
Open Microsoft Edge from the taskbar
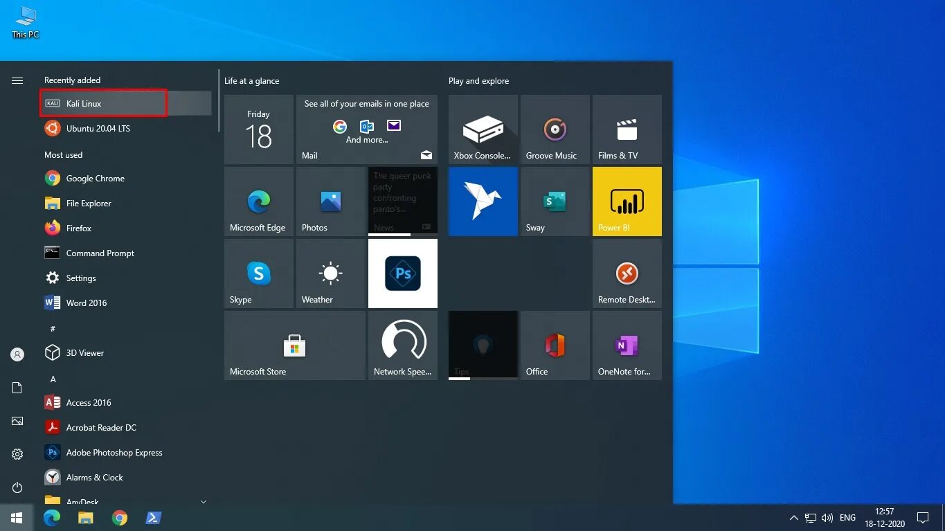click(x=52, y=517)
